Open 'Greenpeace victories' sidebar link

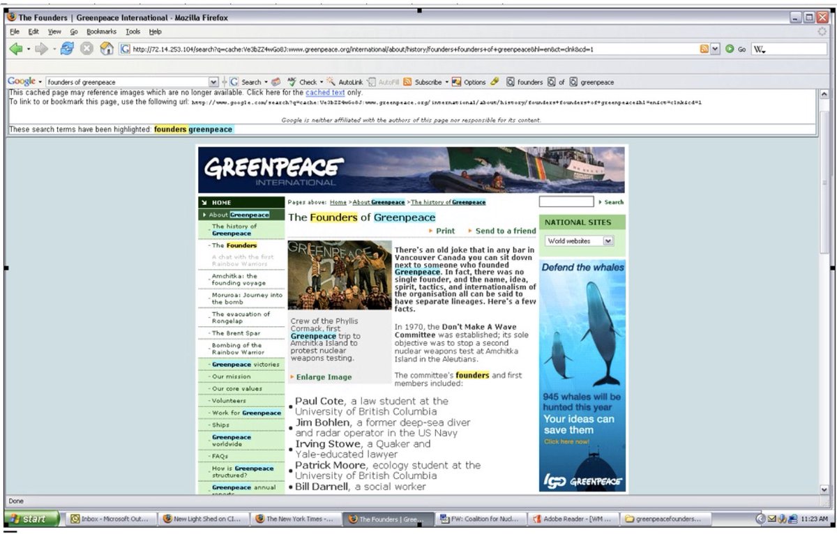[246, 365]
